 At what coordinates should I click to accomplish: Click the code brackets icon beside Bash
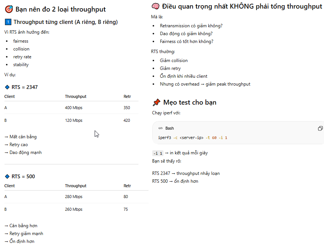pyautogui.click(x=161, y=128)
